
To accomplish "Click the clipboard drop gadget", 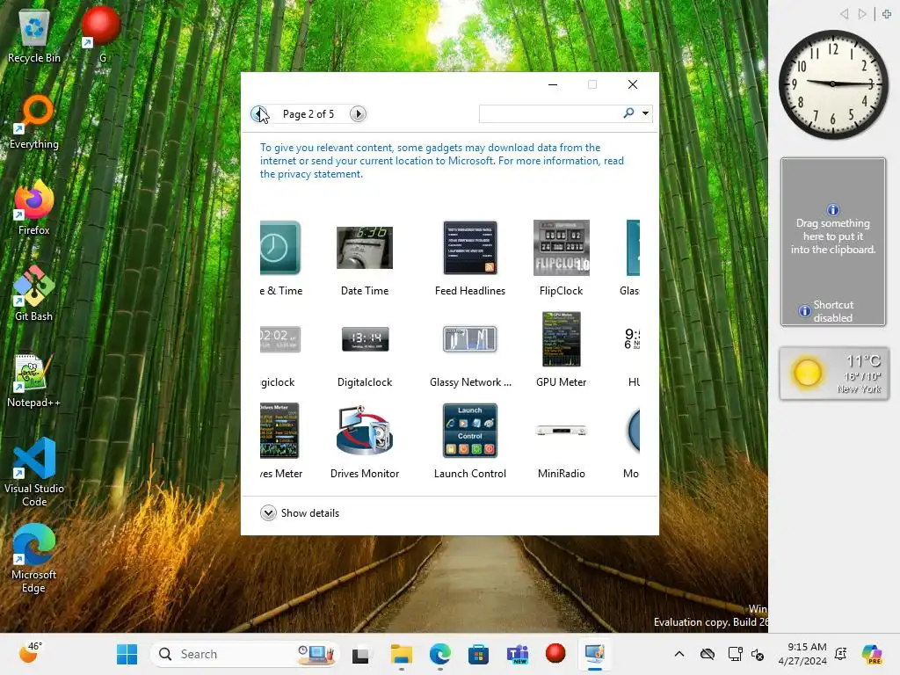I will (833, 242).
